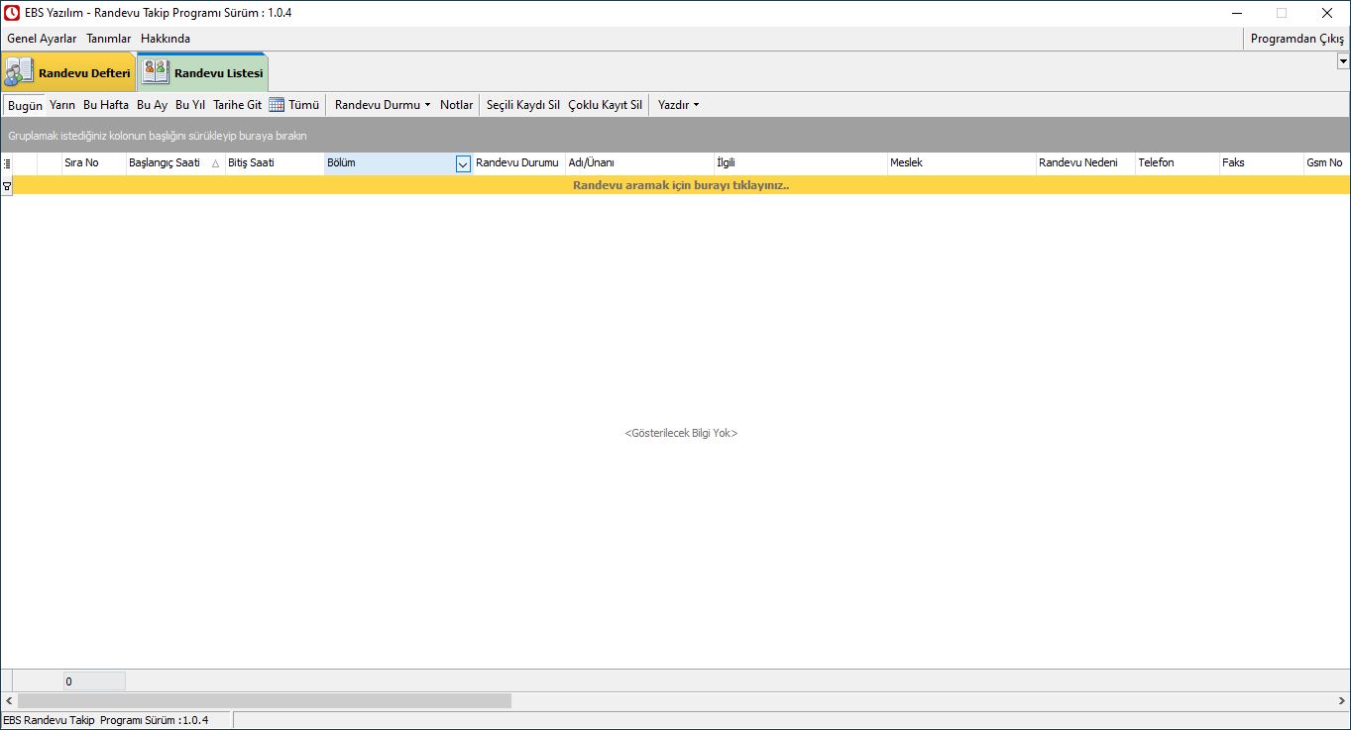Click the Randevu Durumu column header
The height and width of the screenshot is (730, 1351).
[518, 163]
